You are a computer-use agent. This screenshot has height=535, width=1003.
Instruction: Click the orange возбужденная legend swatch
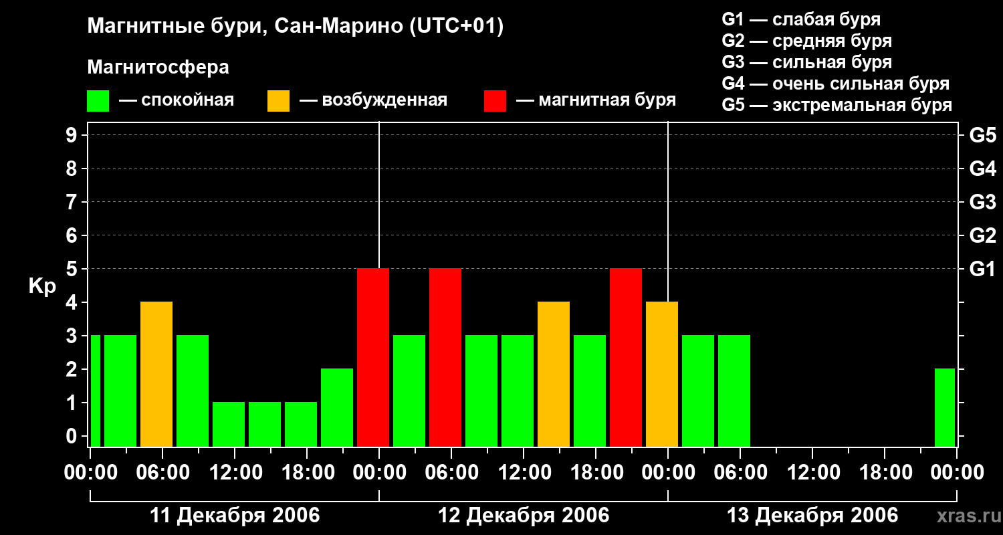(x=278, y=101)
